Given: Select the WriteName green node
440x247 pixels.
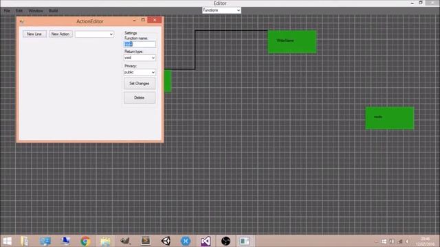Looking at the screenshot, I should coord(292,42).
